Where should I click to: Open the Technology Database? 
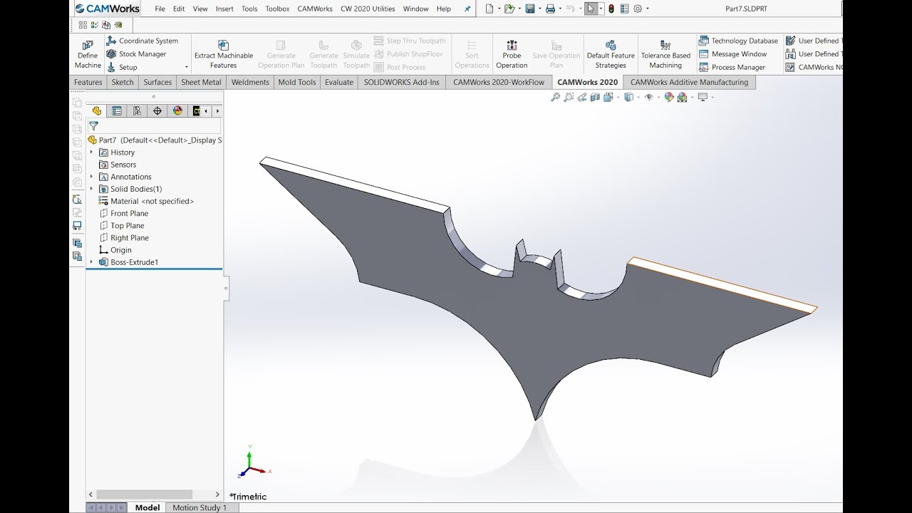pyautogui.click(x=737, y=41)
